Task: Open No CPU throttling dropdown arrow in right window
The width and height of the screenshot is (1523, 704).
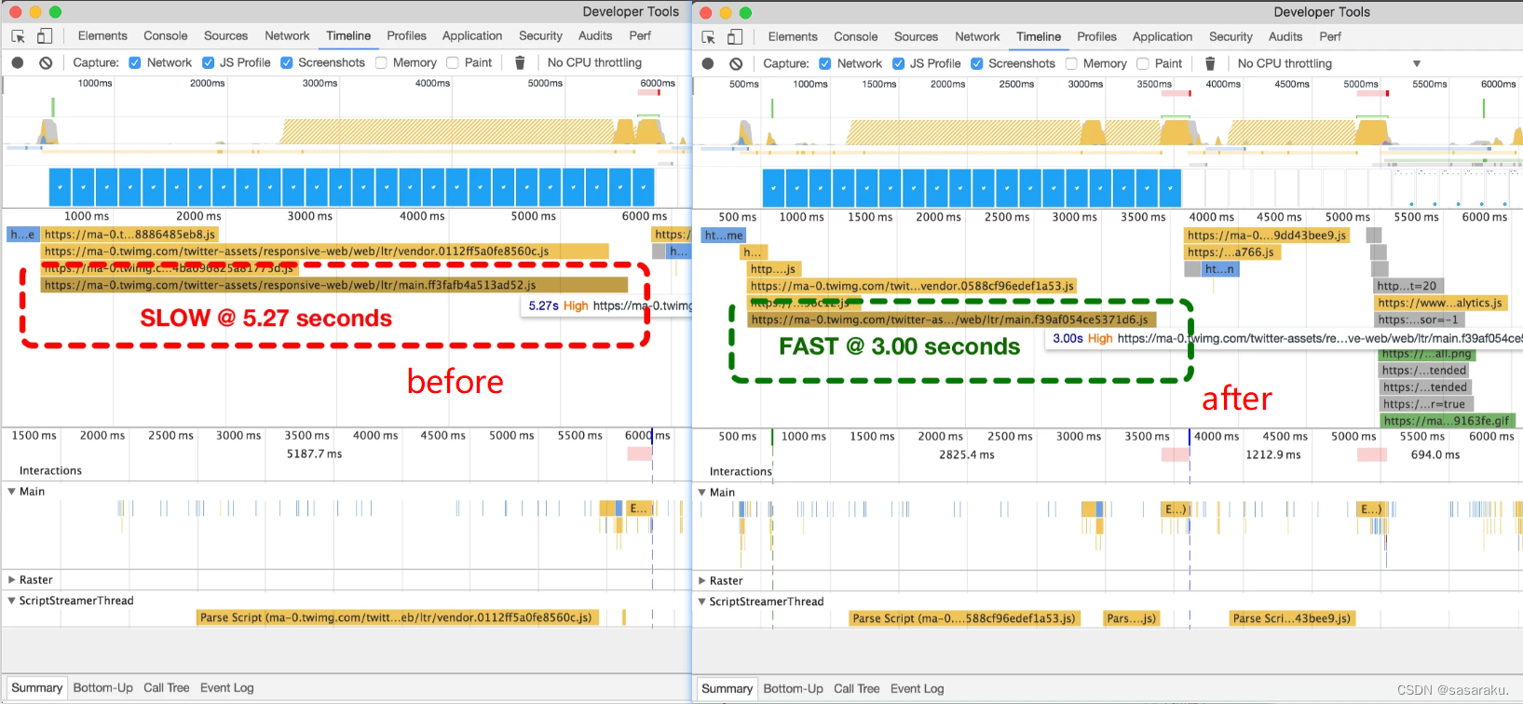Action: [x=1417, y=64]
